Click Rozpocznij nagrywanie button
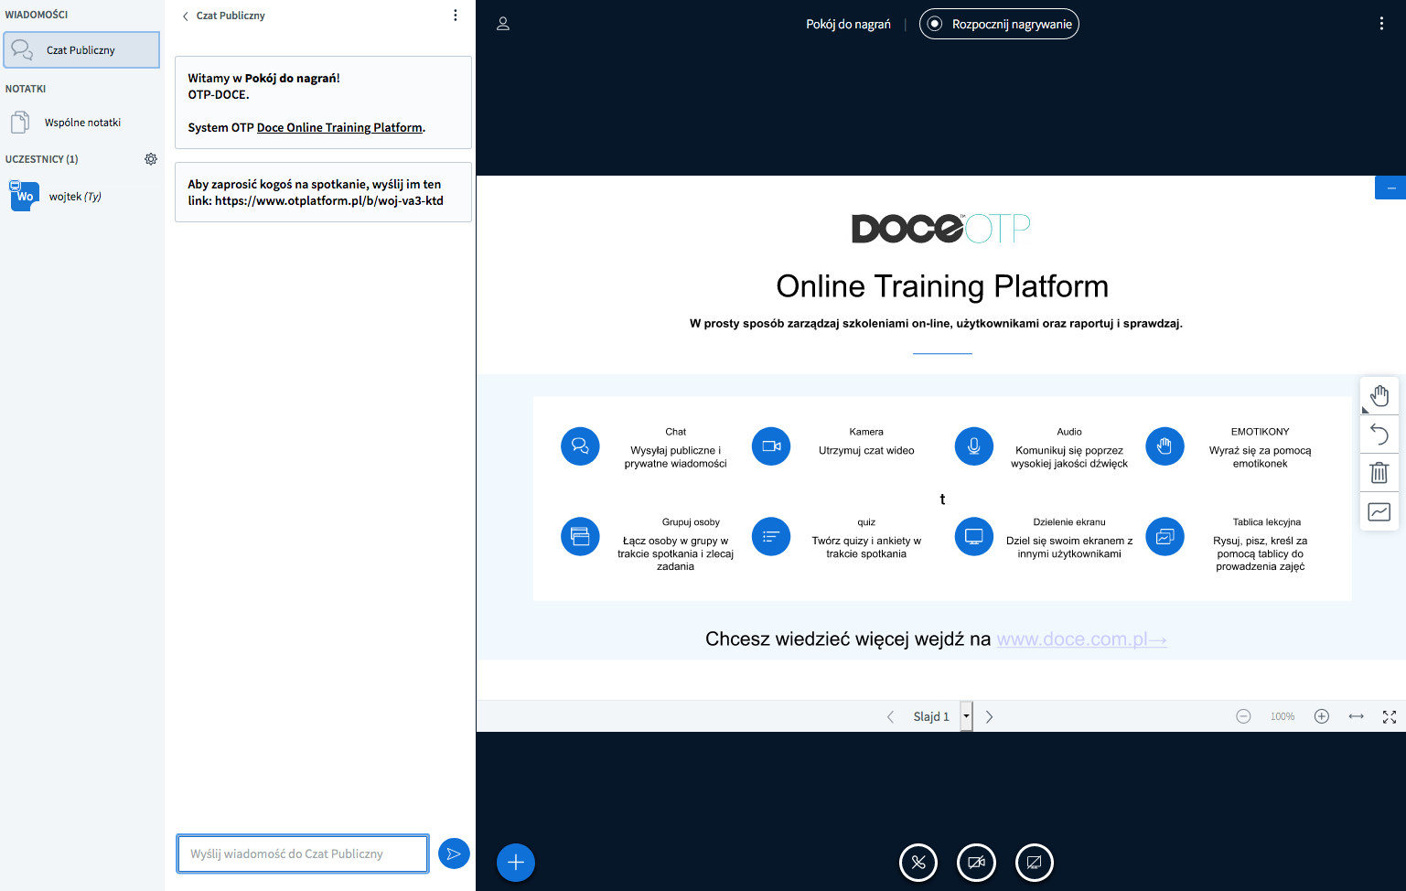Image resolution: width=1406 pixels, height=891 pixels. click(x=999, y=25)
